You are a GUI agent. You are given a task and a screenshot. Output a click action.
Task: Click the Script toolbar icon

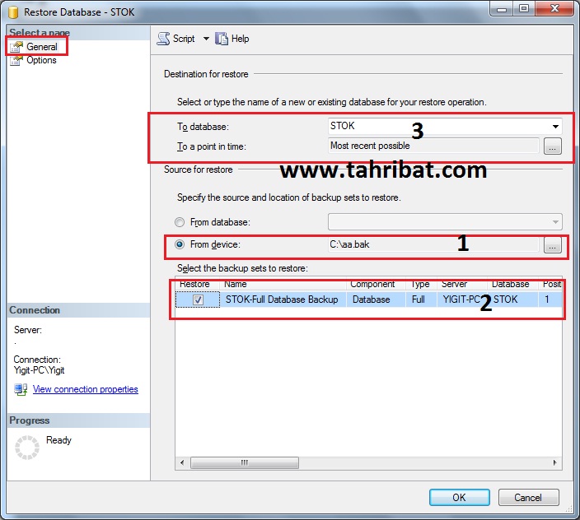pyautogui.click(x=163, y=39)
